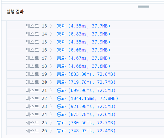Select the 테스트 16 label
This screenshot has height=138, width=164.
click(x=36, y=50)
